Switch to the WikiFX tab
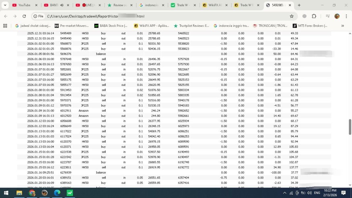The height and width of the screenshot is (198, 352). (x=214, y=5)
